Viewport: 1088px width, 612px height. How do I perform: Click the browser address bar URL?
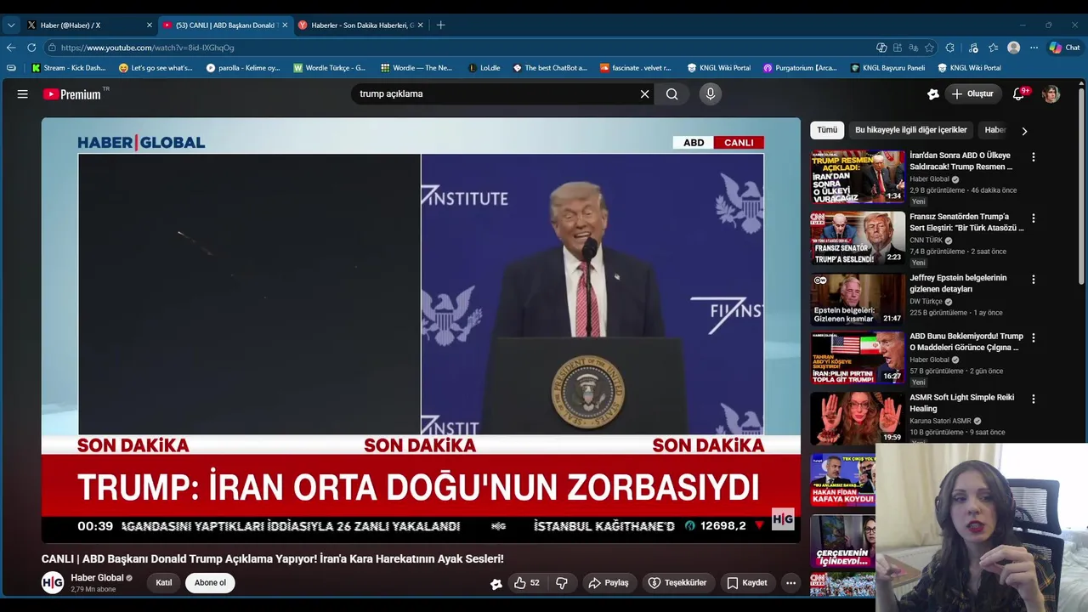coord(147,48)
